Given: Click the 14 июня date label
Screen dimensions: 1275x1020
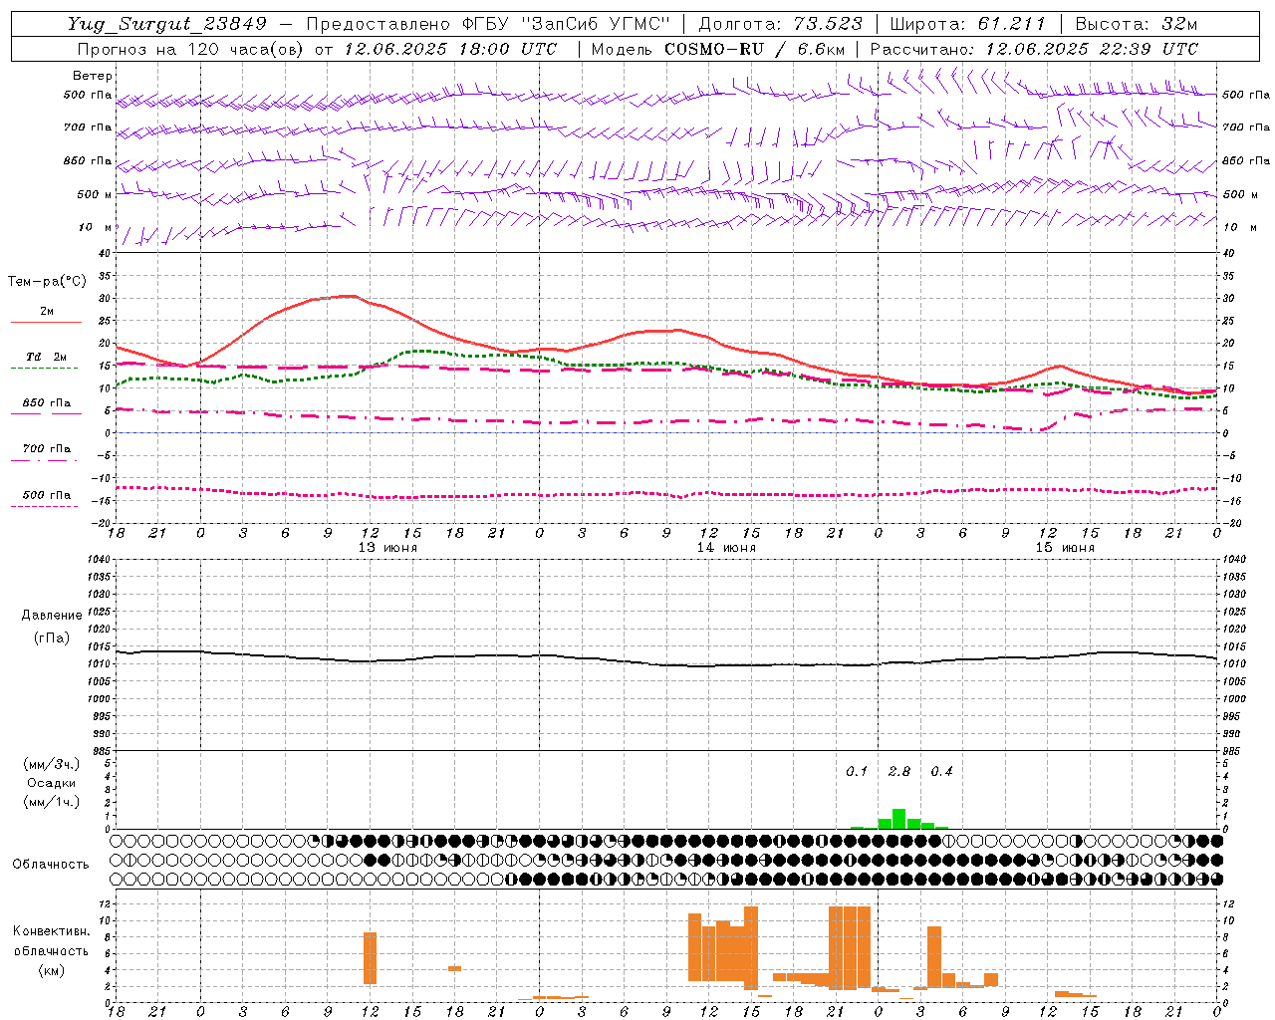Looking at the screenshot, I should tap(726, 548).
